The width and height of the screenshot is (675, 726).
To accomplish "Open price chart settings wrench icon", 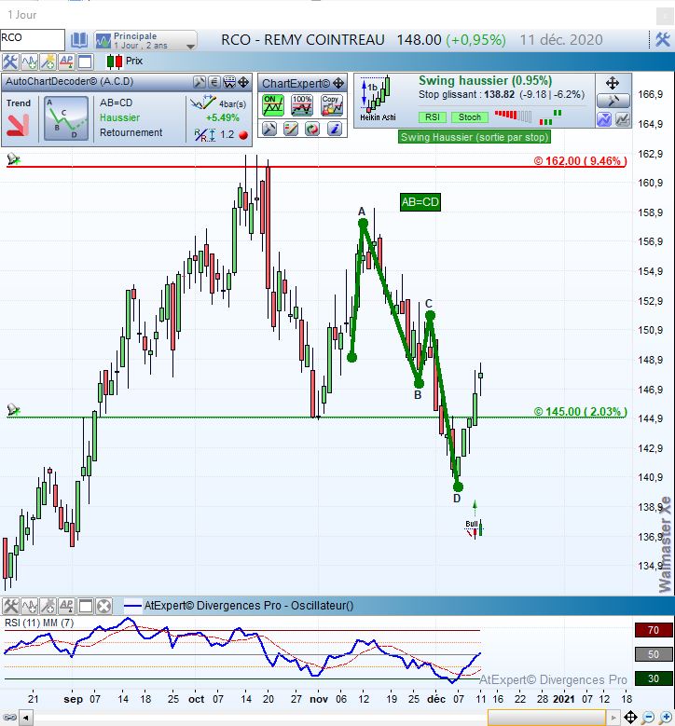I will click(x=9, y=62).
